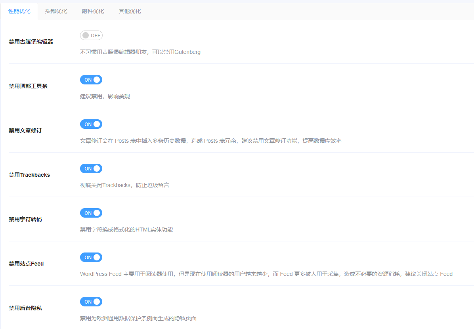Click the description about HTML实体功能
This screenshot has width=474, height=329.
click(126, 230)
